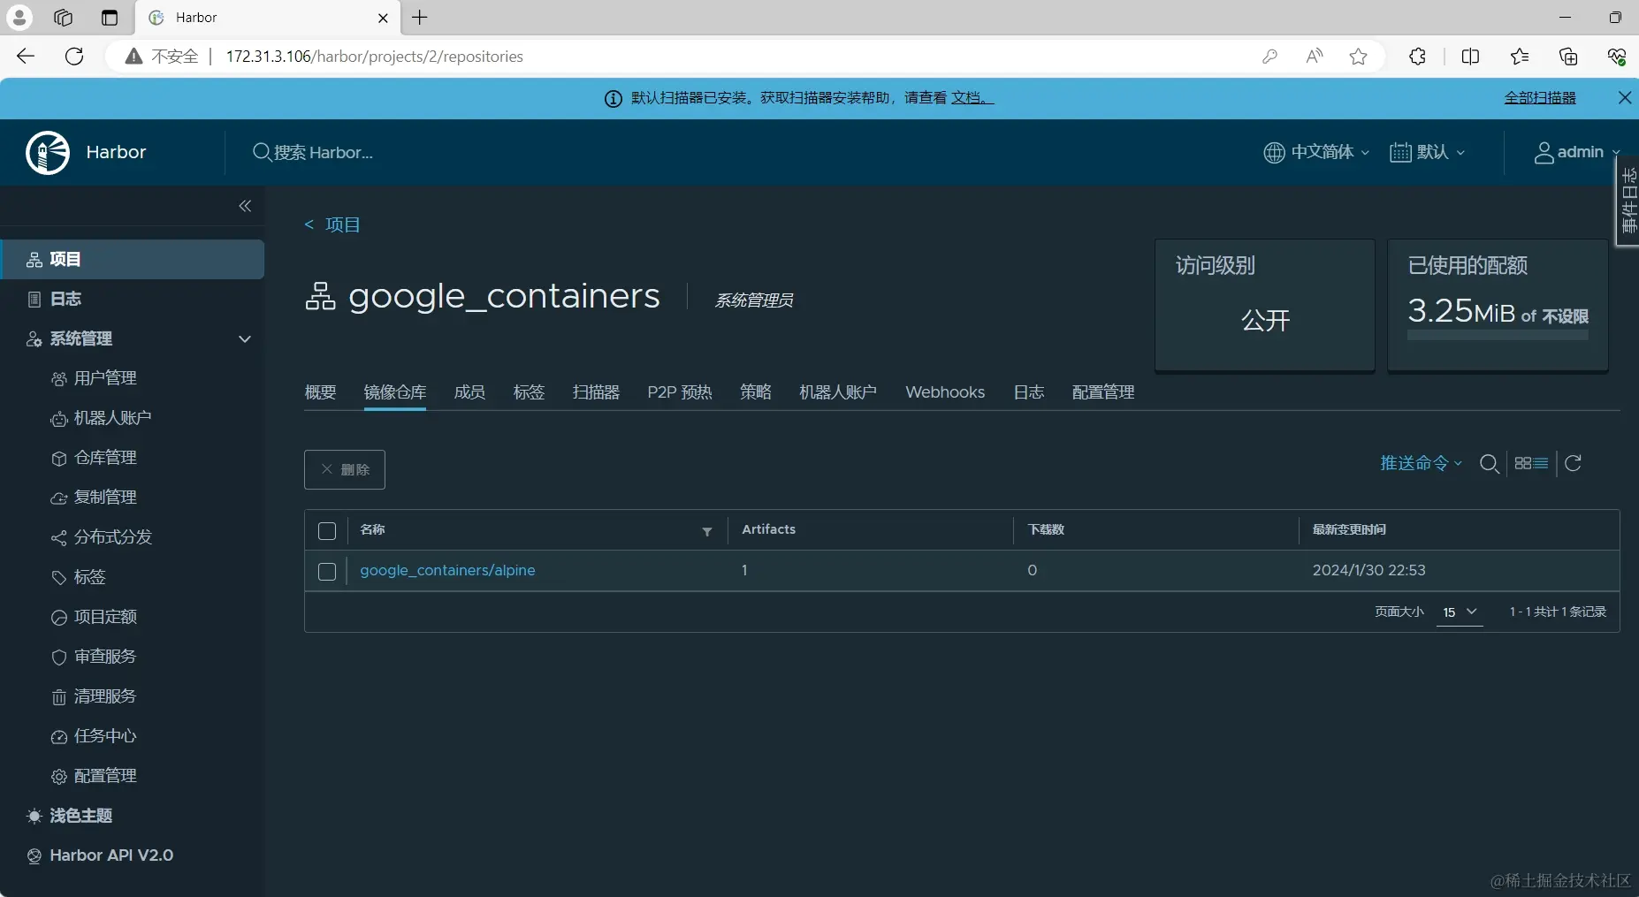Open split screen view in browser
1639x897 pixels.
[x=1470, y=57]
